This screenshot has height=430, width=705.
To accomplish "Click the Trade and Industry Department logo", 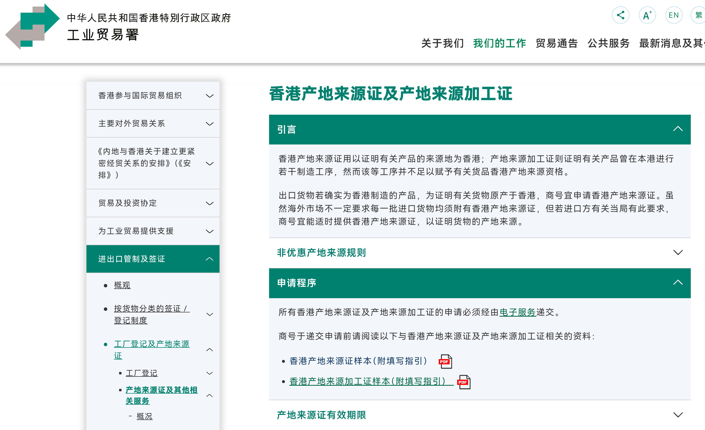I will tap(33, 27).
